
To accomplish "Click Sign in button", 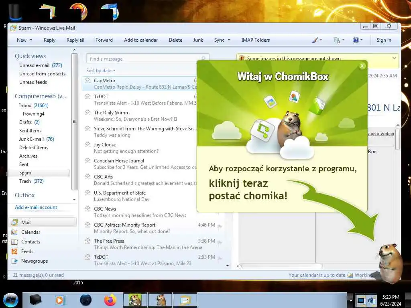I will point(384,40).
